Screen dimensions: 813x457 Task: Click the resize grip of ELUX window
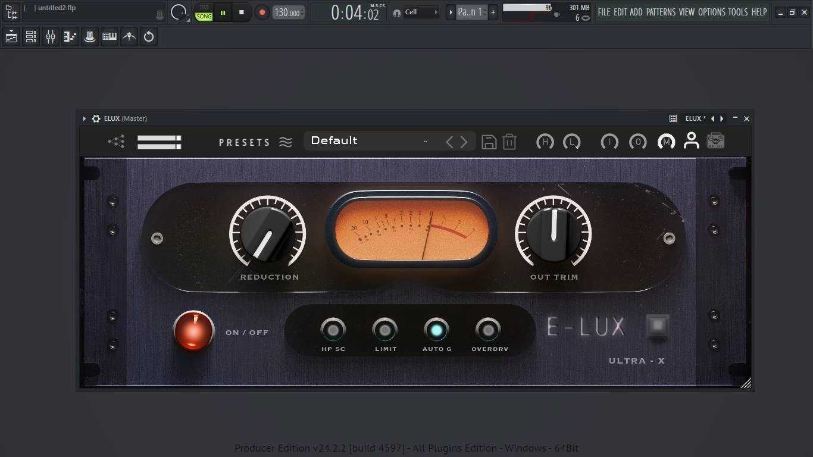point(746,383)
